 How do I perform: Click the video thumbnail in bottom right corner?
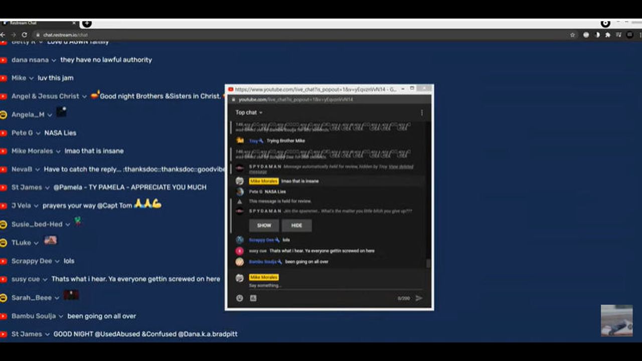tap(616, 320)
